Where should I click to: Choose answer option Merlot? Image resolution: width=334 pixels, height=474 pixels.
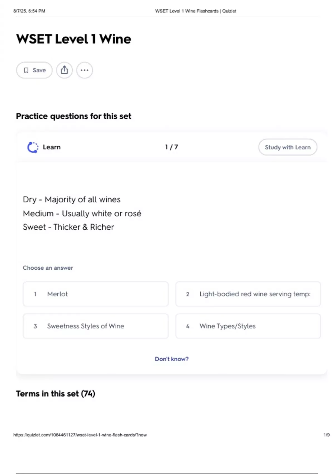(95, 294)
